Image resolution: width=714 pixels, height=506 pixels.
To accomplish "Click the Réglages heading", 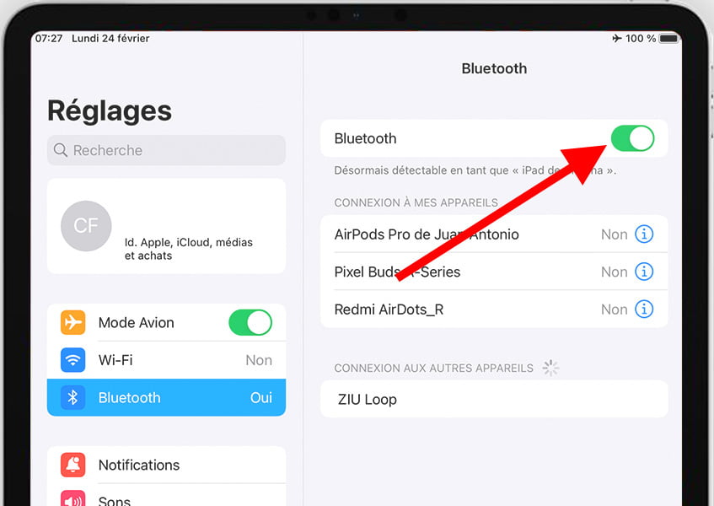I will pyautogui.click(x=110, y=111).
